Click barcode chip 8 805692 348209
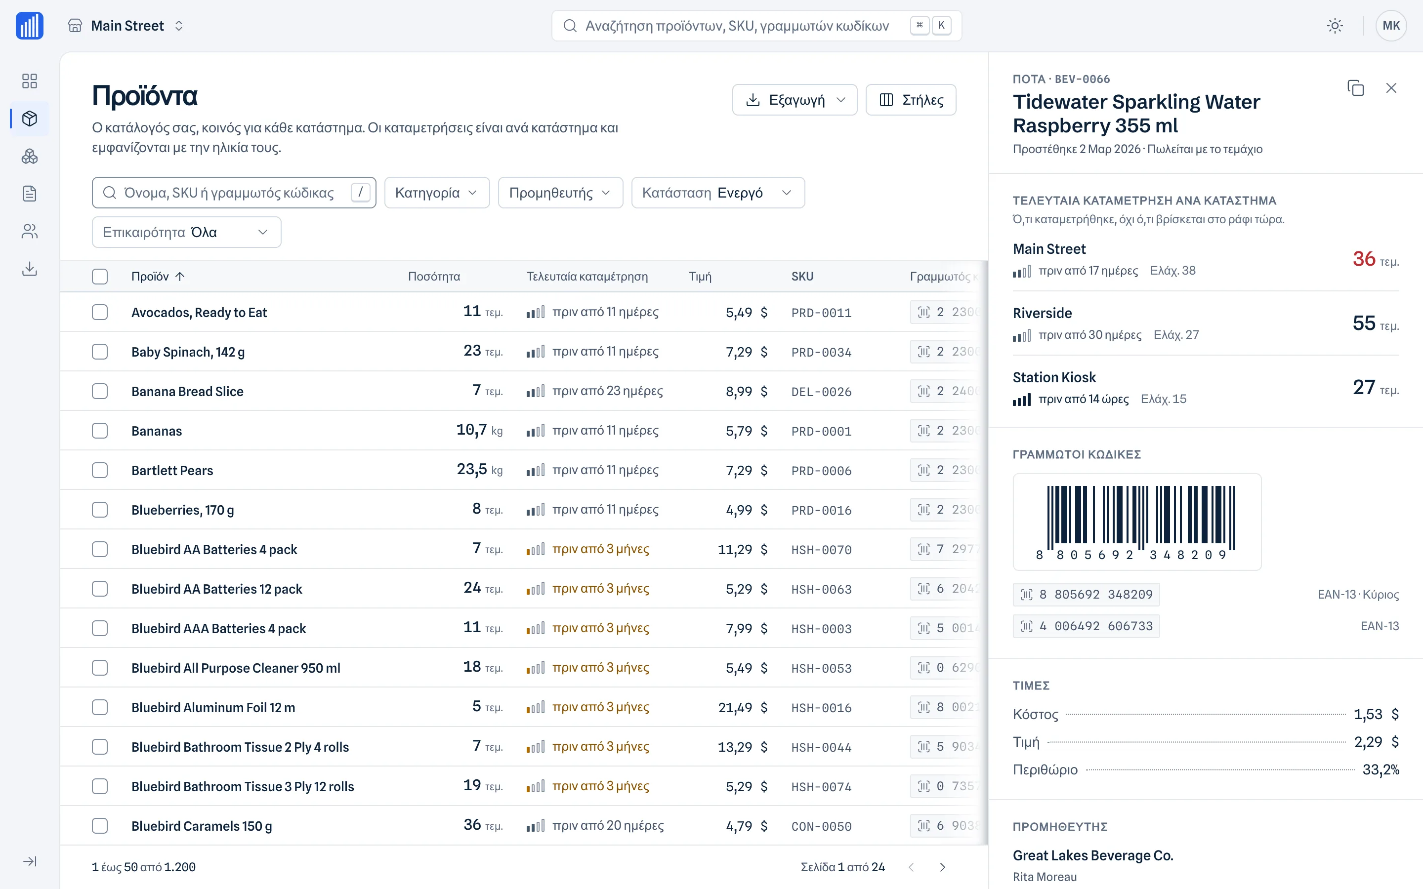1423x889 pixels. pyautogui.click(x=1086, y=595)
